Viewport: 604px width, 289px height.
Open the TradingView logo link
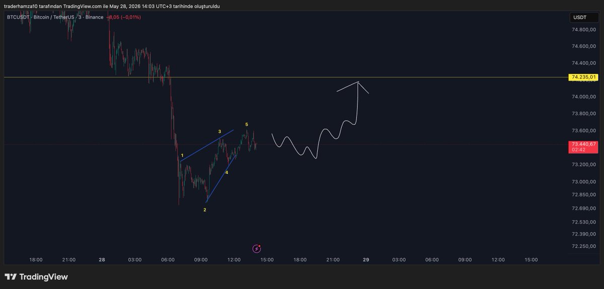[36, 277]
